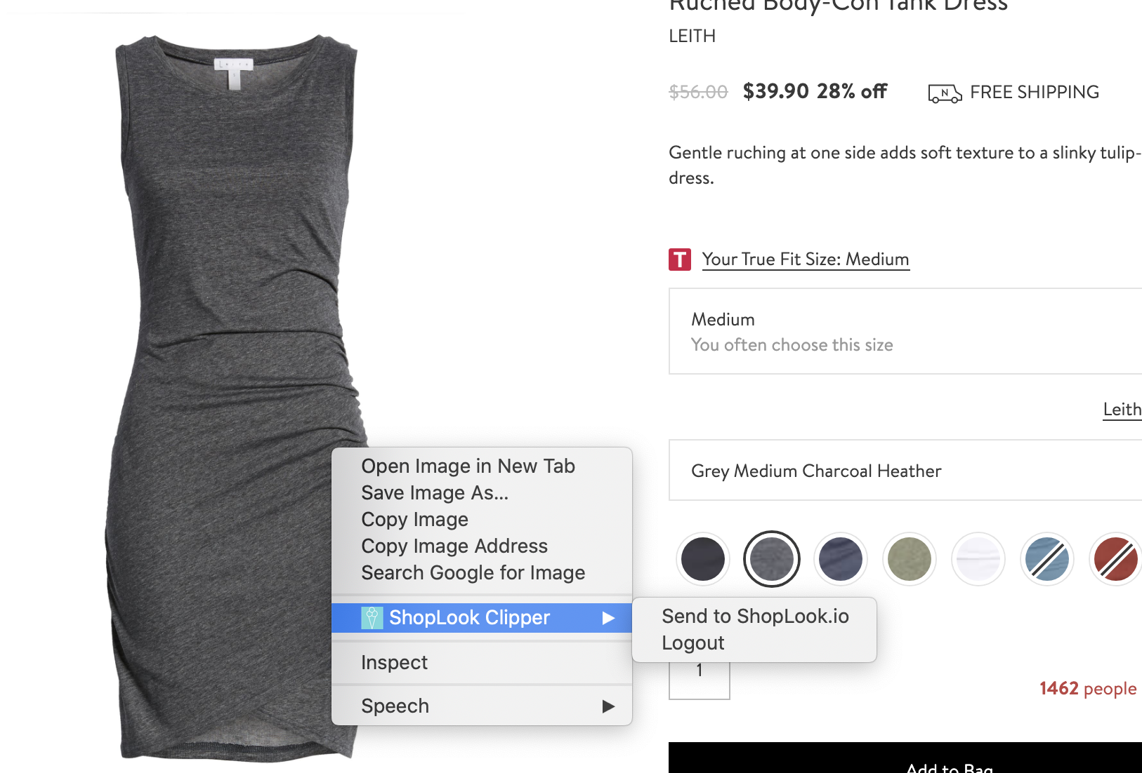Choose Send to ShopLook.io
The width and height of the screenshot is (1142, 773).
(x=754, y=616)
